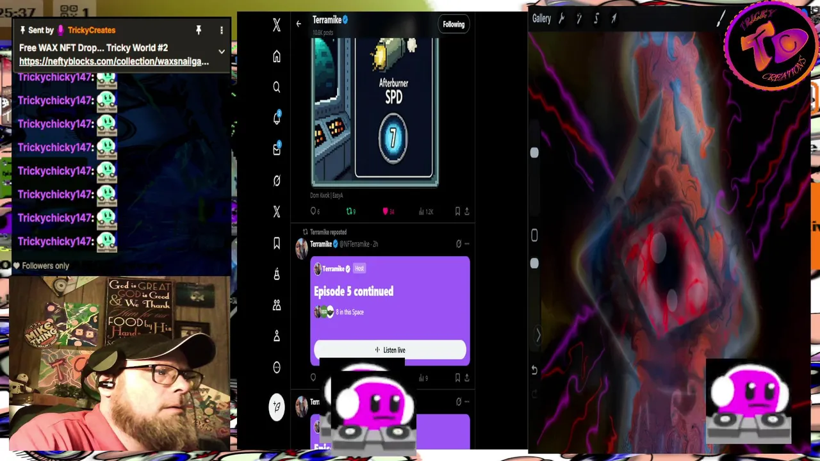
Task: Select the Procreate Transform arrow tool
Action: [x=614, y=19]
